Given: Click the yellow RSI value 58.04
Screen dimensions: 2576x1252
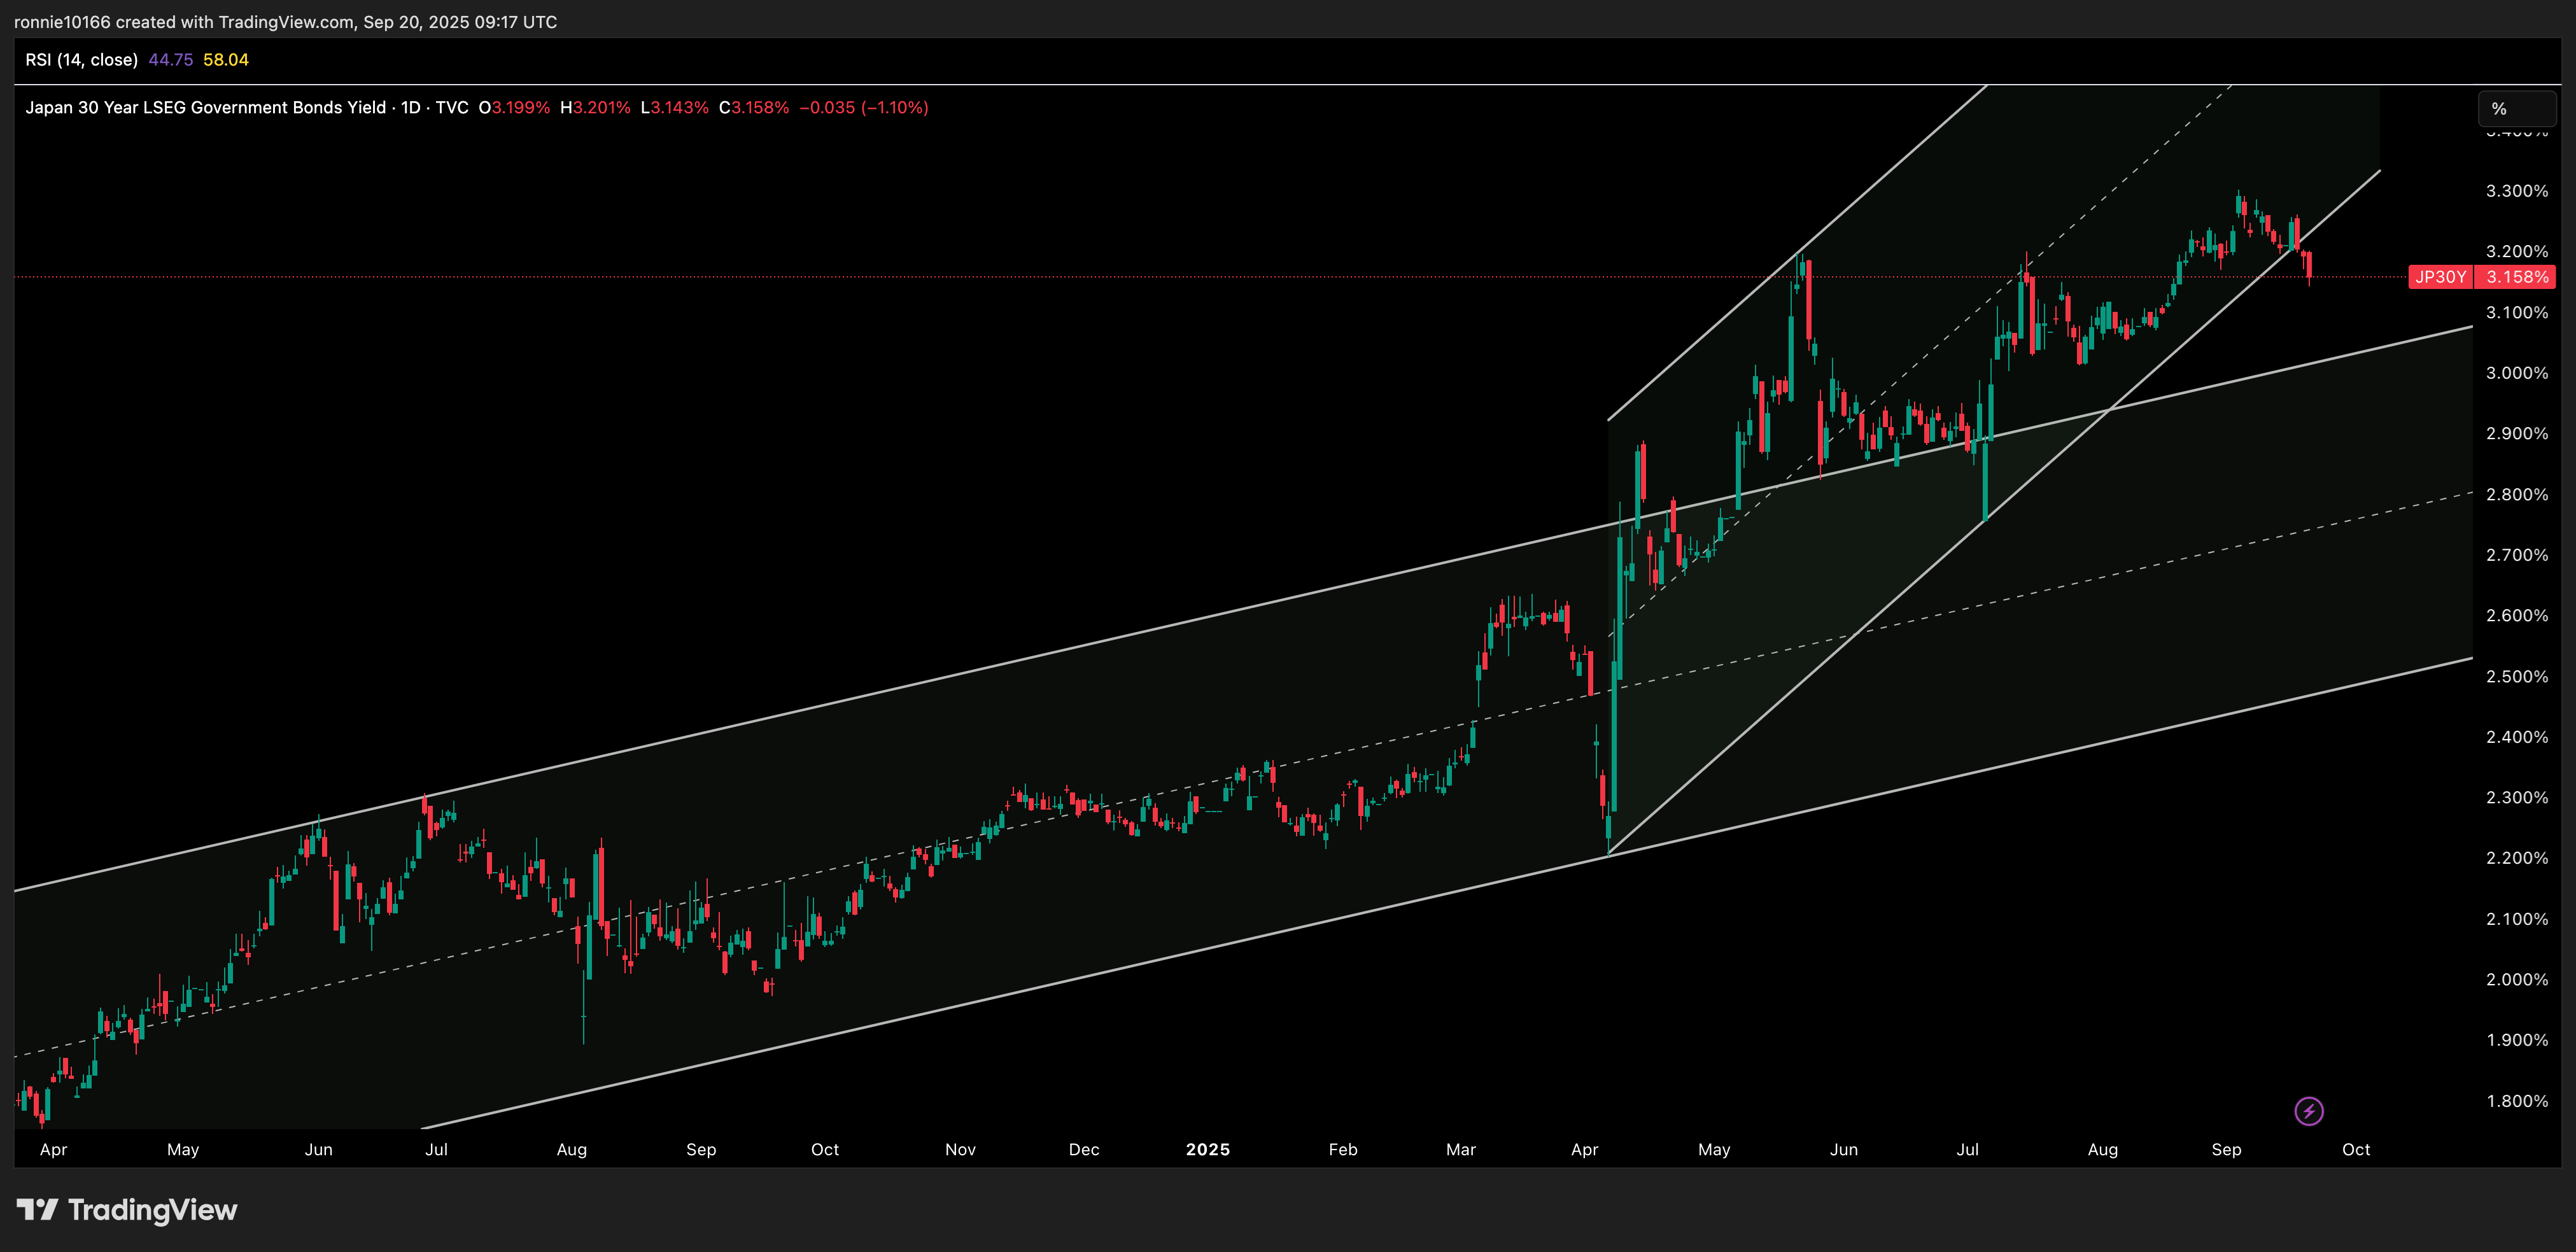Looking at the screenshot, I should 225,60.
